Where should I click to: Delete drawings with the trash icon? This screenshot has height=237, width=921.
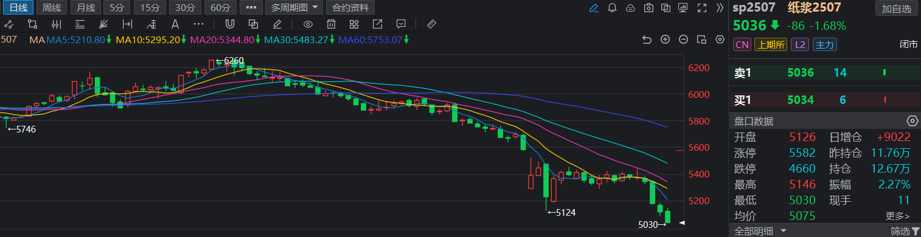coord(331,24)
